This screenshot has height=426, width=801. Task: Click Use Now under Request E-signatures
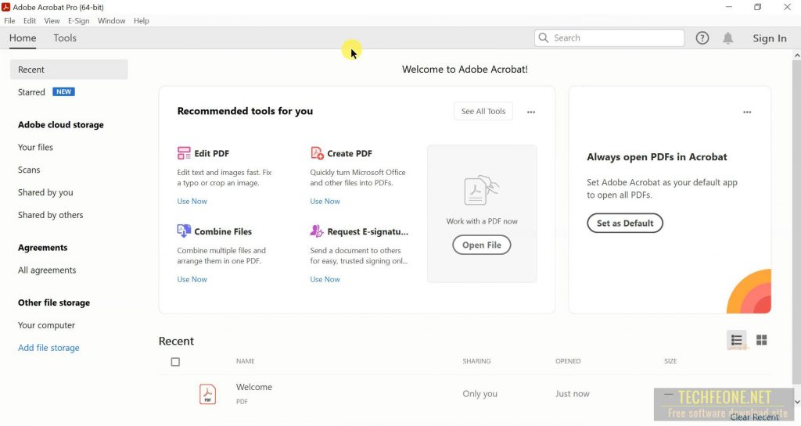coord(325,279)
